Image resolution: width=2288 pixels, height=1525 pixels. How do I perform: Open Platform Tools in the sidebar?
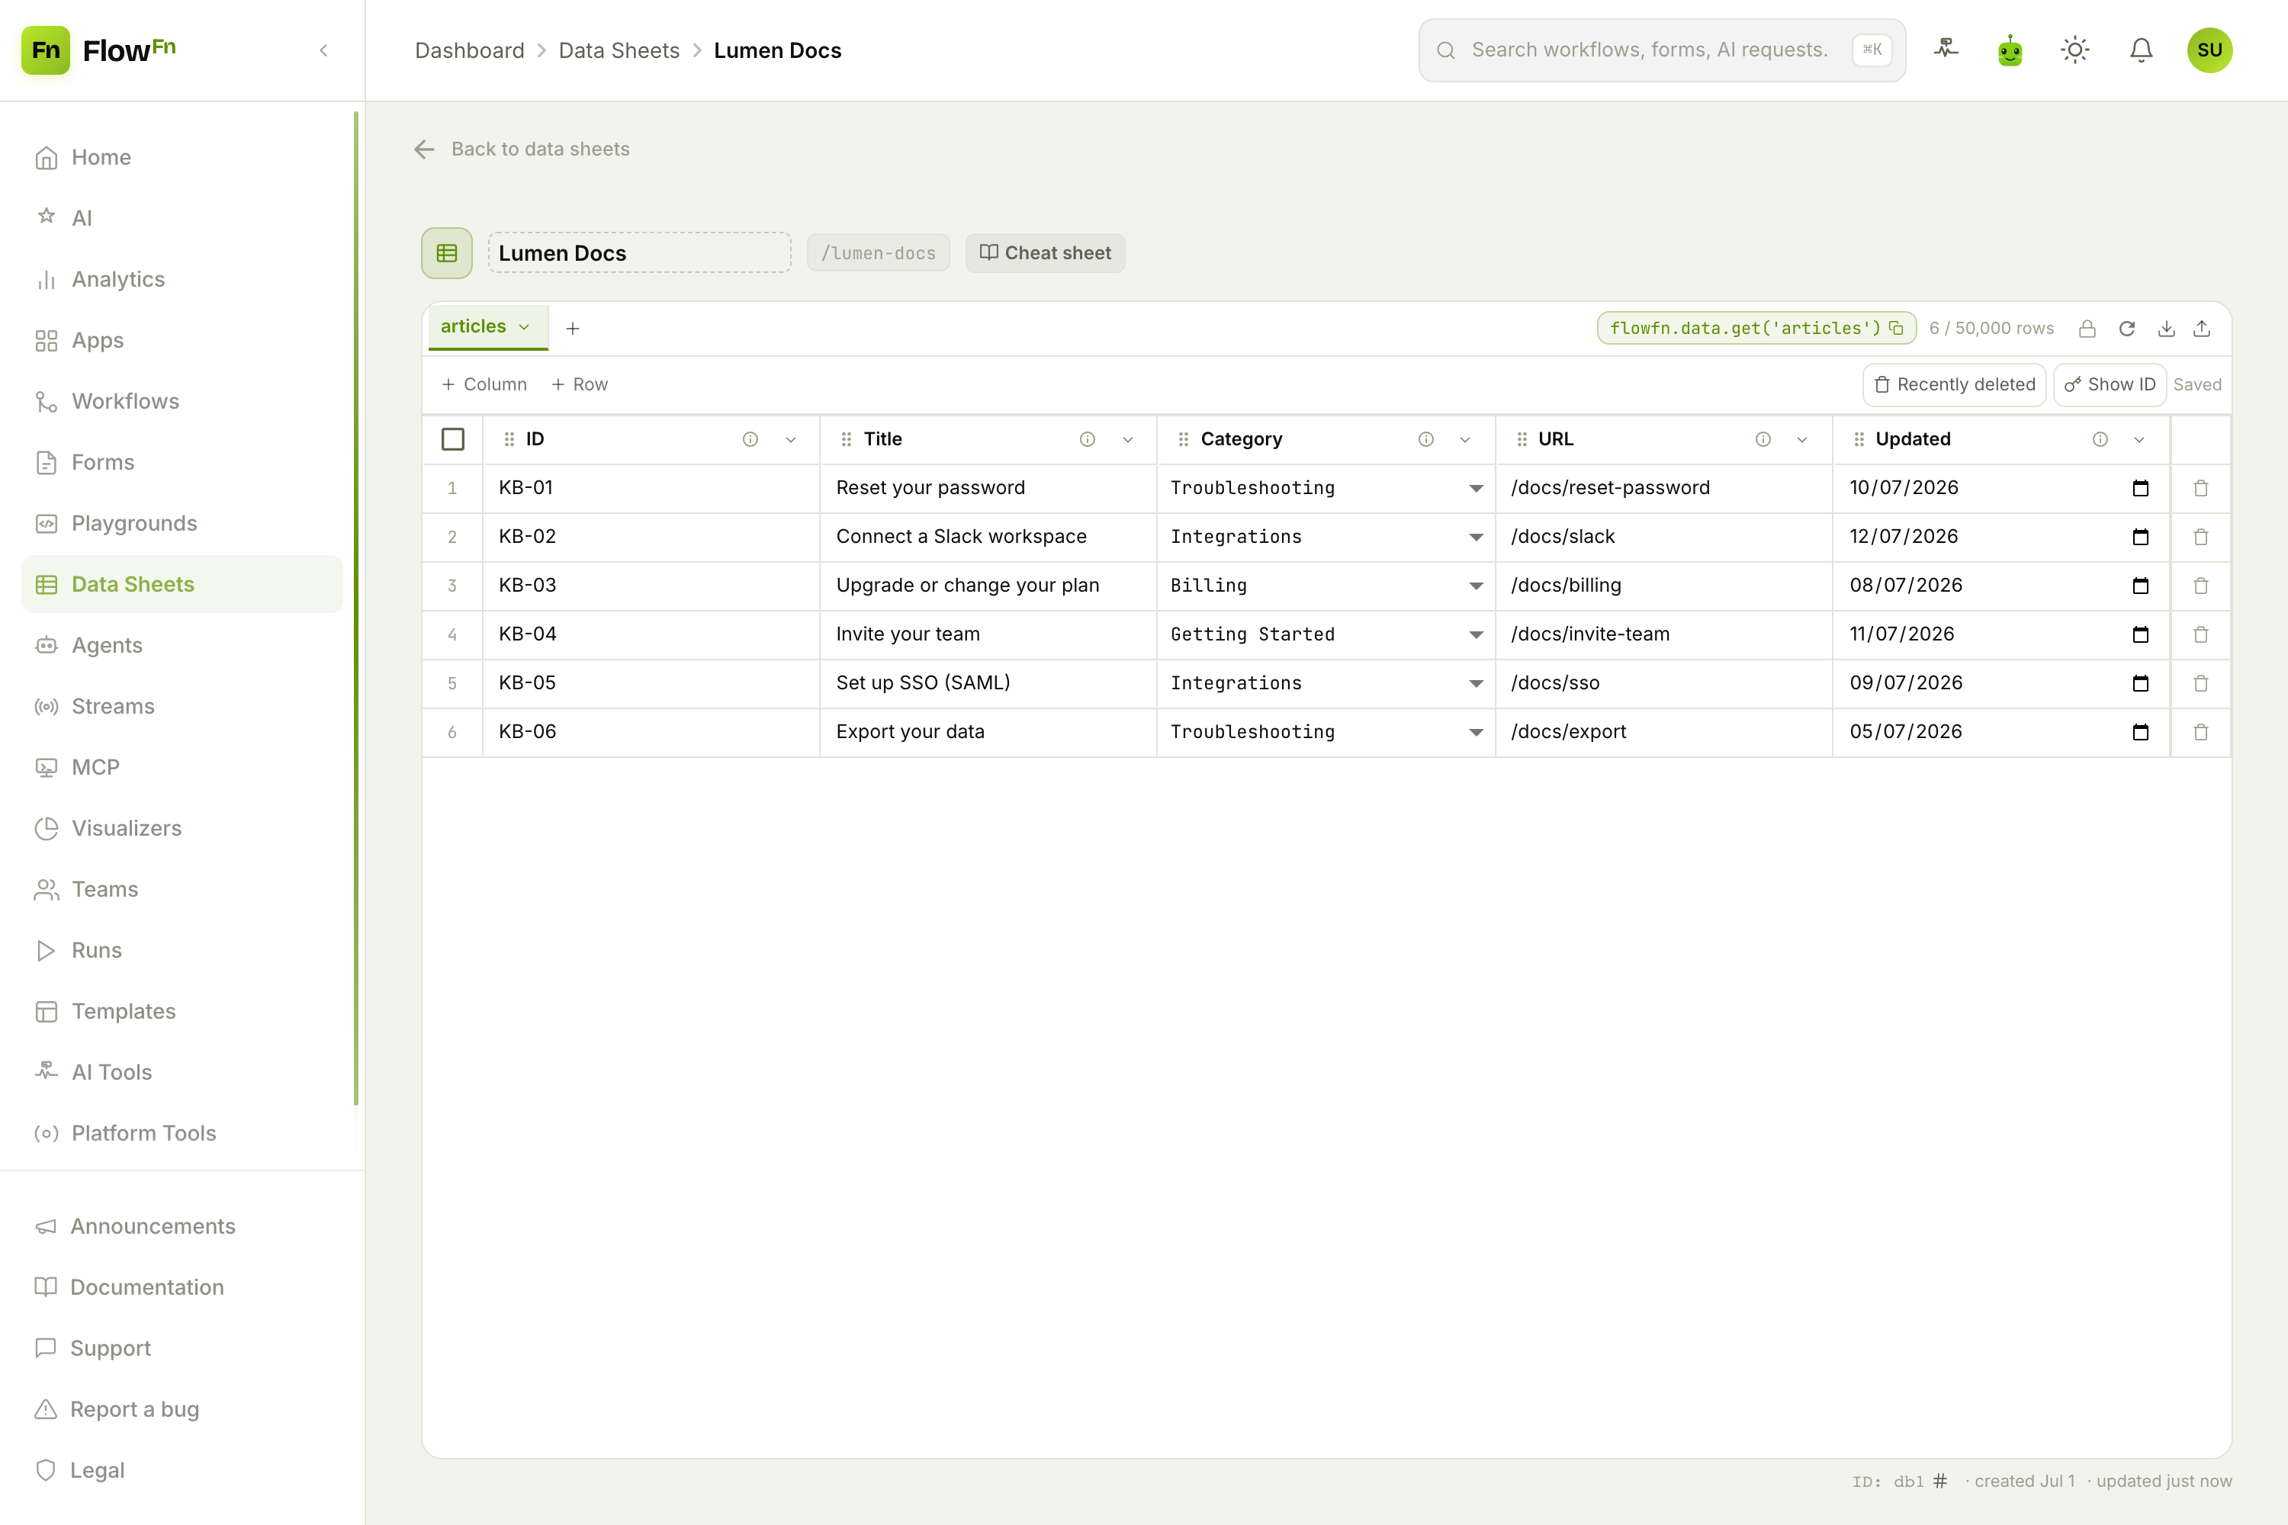tap(182, 1133)
